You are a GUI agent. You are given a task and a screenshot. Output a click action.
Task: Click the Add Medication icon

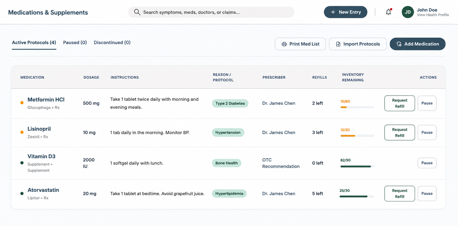click(x=399, y=44)
